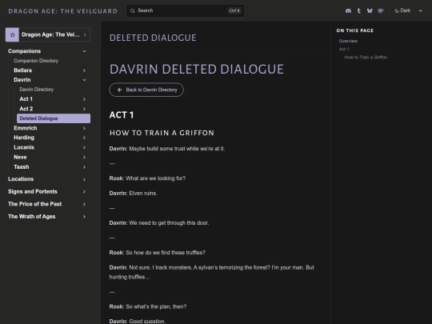Viewport: 432px width, 324px height.
Task: Open the Dark theme dropdown
Action: point(408,10)
